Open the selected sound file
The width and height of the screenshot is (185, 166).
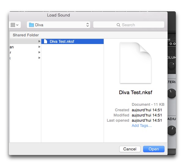coord(154,149)
